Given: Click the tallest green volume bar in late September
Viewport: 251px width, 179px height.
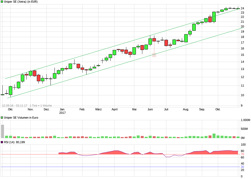Looking at the screenshot, I should pos(214,136).
